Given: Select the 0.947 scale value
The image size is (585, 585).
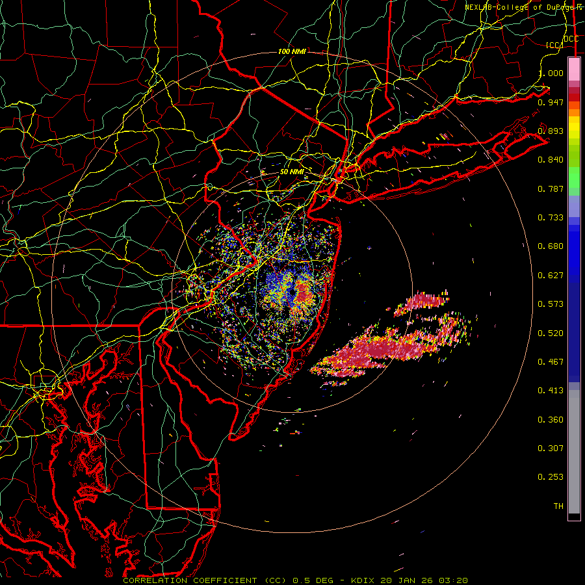Looking at the screenshot, I should [x=551, y=102].
